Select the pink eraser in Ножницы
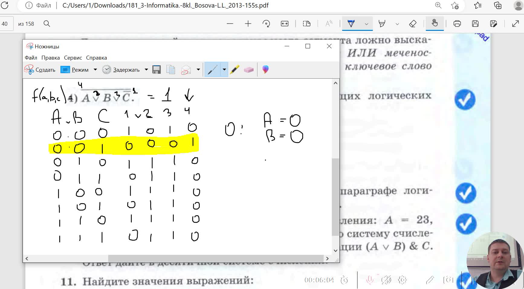 coord(248,70)
